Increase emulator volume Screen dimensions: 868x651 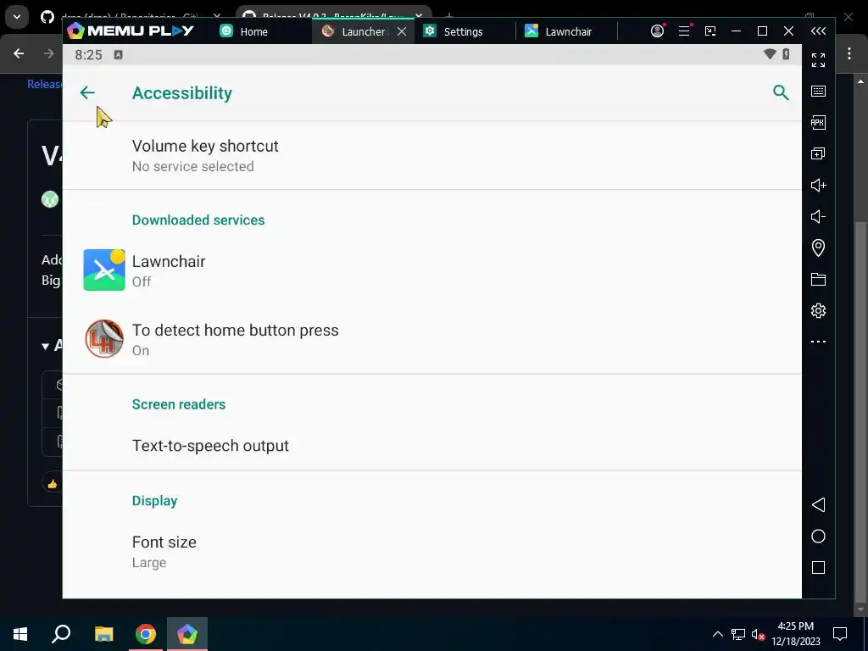tap(818, 185)
